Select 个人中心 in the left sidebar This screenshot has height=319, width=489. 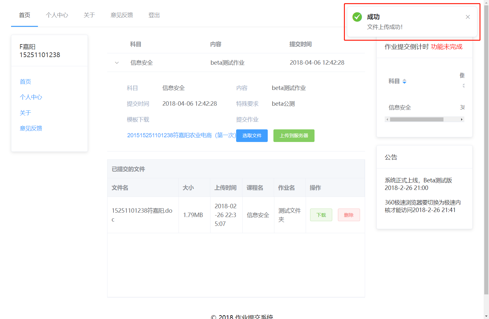click(x=31, y=97)
